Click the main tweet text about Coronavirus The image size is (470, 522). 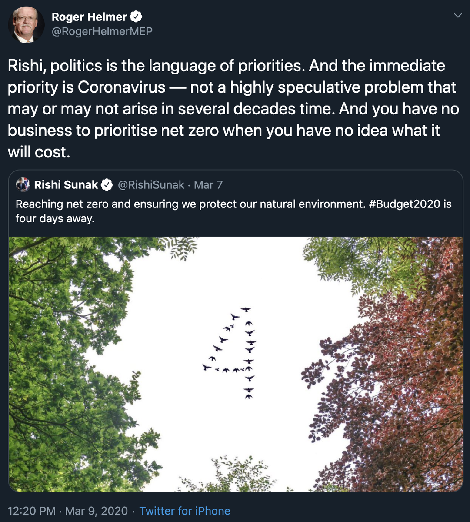point(233,109)
